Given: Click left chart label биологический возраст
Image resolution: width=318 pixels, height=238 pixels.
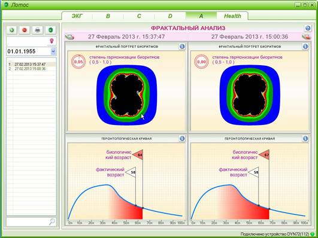Looking at the screenshot, I should click(119, 155).
